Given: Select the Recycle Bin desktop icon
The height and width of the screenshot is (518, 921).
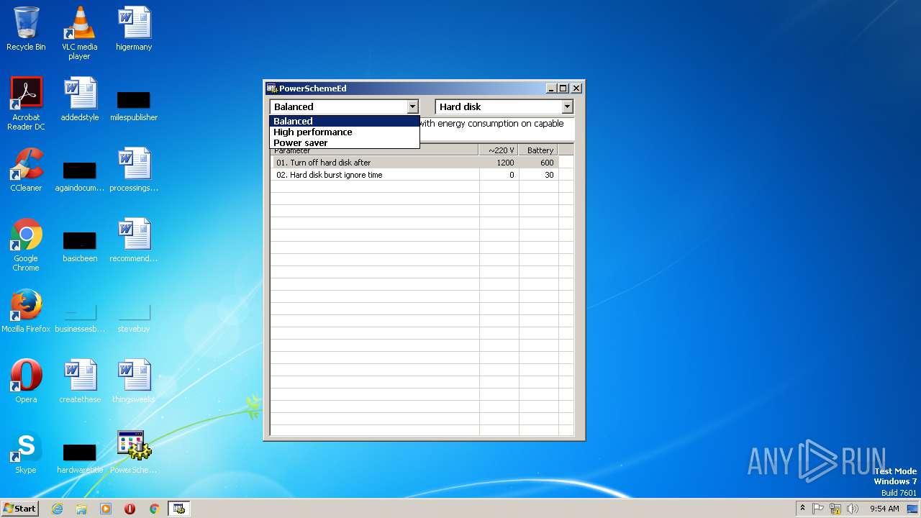Looking at the screenshot, I should (26, 29).
